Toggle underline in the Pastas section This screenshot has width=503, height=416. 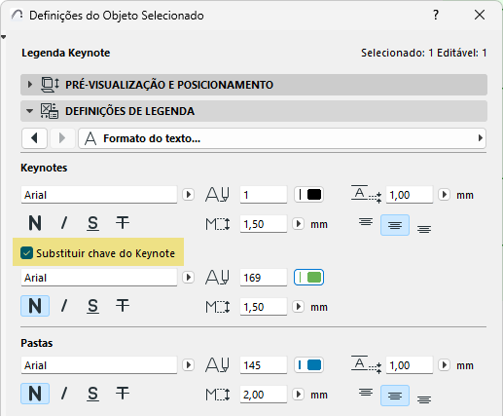tap(92, 394)
